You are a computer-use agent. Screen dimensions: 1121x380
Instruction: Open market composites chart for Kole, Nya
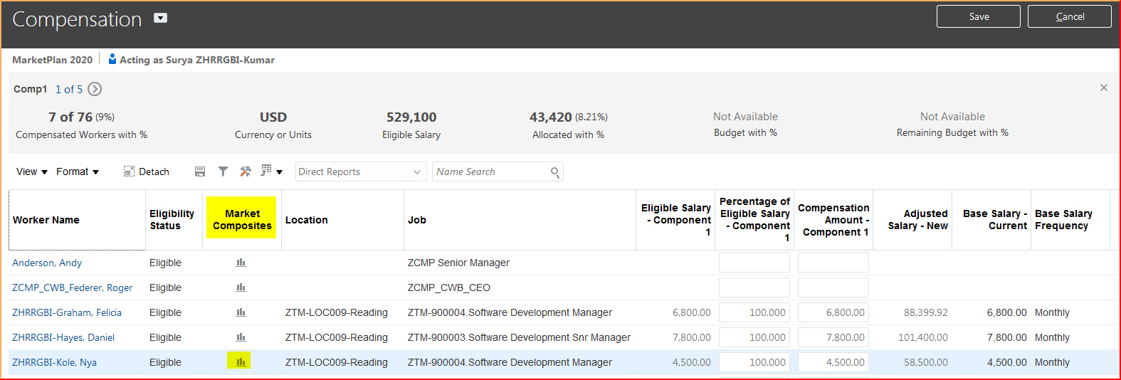(241, 362)
